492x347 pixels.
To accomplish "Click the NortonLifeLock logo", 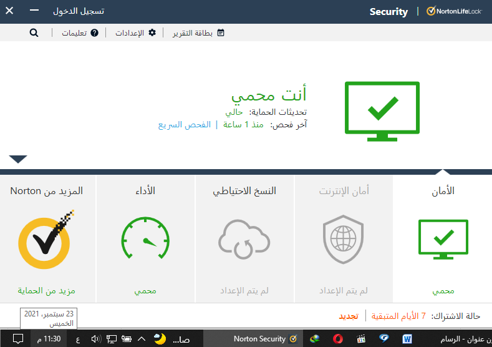I will [454, 11].
